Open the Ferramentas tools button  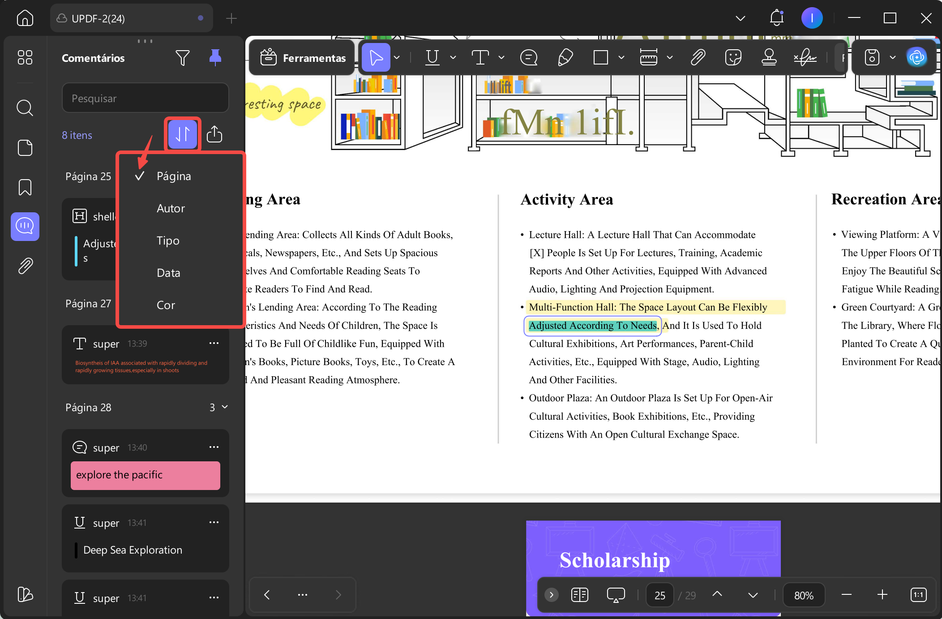[x=303, y=58]
